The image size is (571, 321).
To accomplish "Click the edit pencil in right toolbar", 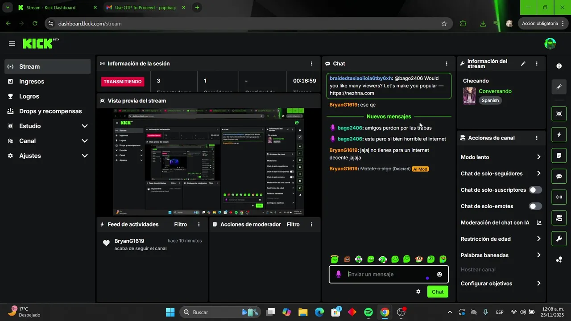I will pyautogui.click(x=559, y=86).
